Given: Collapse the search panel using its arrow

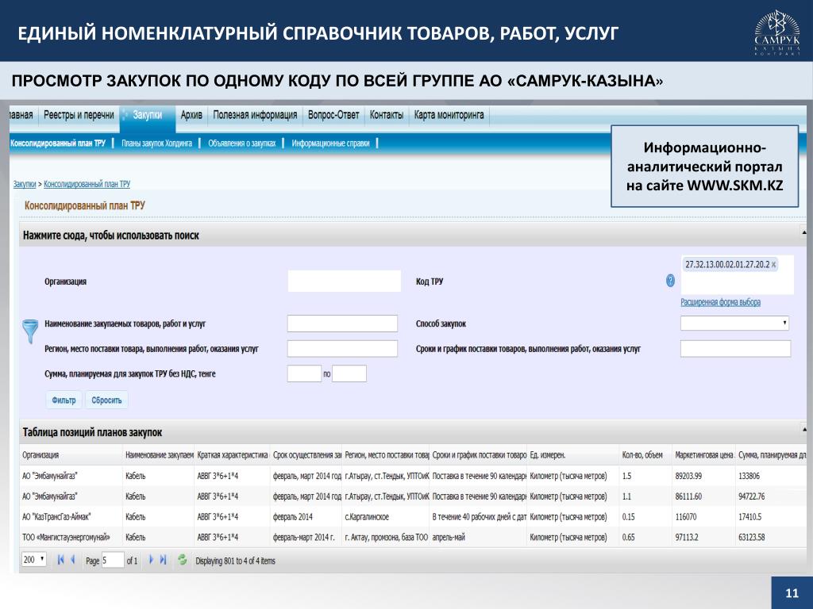Looking at the screenshot, I should (803, 234).
